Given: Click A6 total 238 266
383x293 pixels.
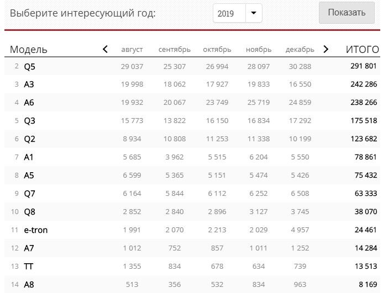Looking at the screenshot, I should click(364, 103).
